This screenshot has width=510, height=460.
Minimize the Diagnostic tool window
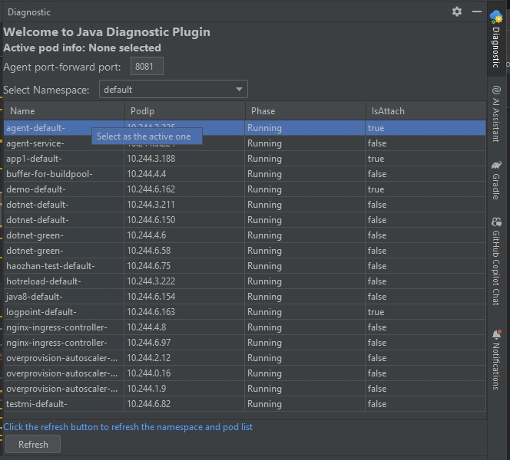(x=477, y=11)
